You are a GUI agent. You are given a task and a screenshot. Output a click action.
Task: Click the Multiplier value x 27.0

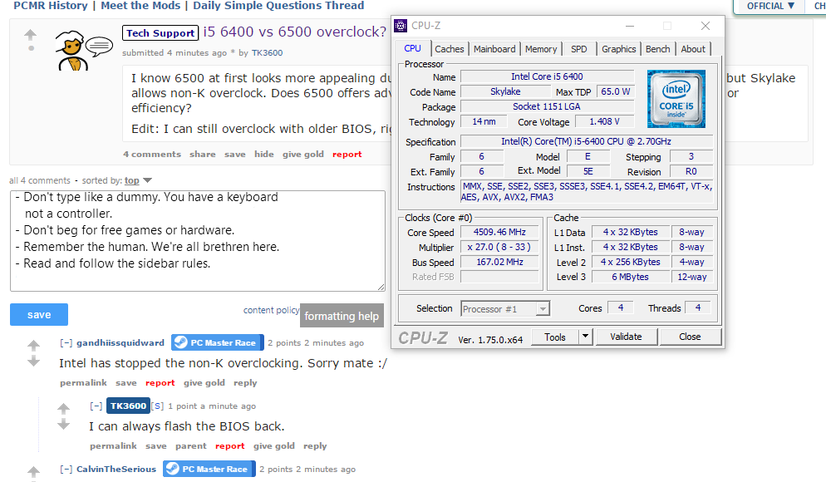pyautogui.click(x=499, y=247)
